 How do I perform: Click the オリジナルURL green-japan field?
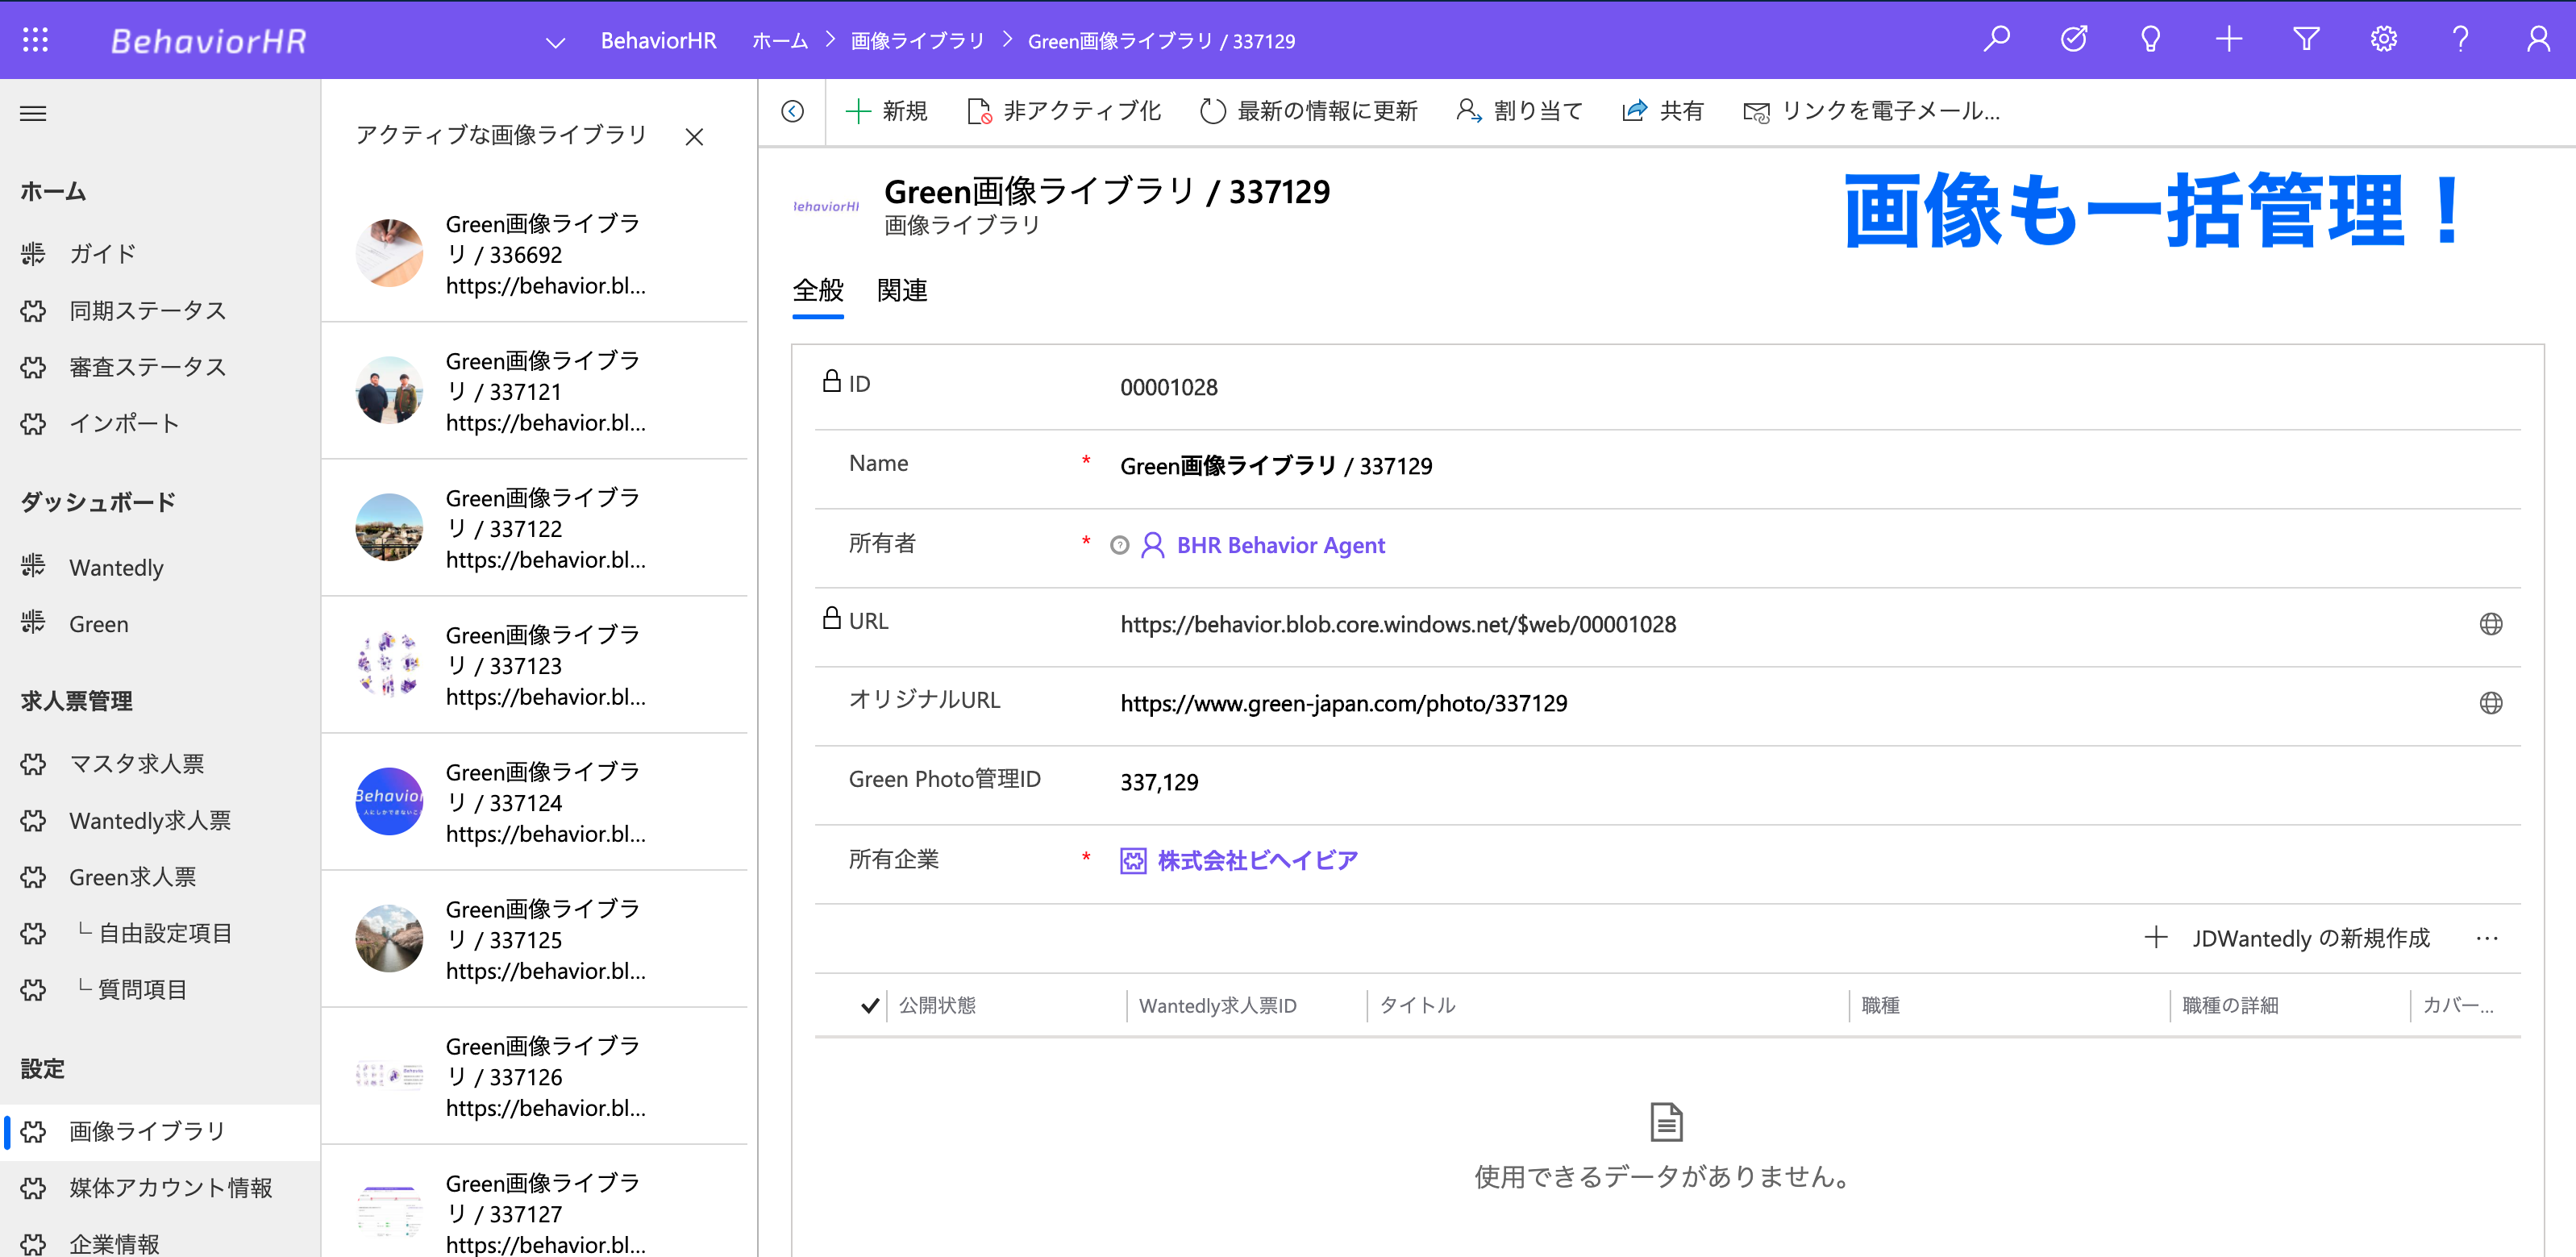1790,703
